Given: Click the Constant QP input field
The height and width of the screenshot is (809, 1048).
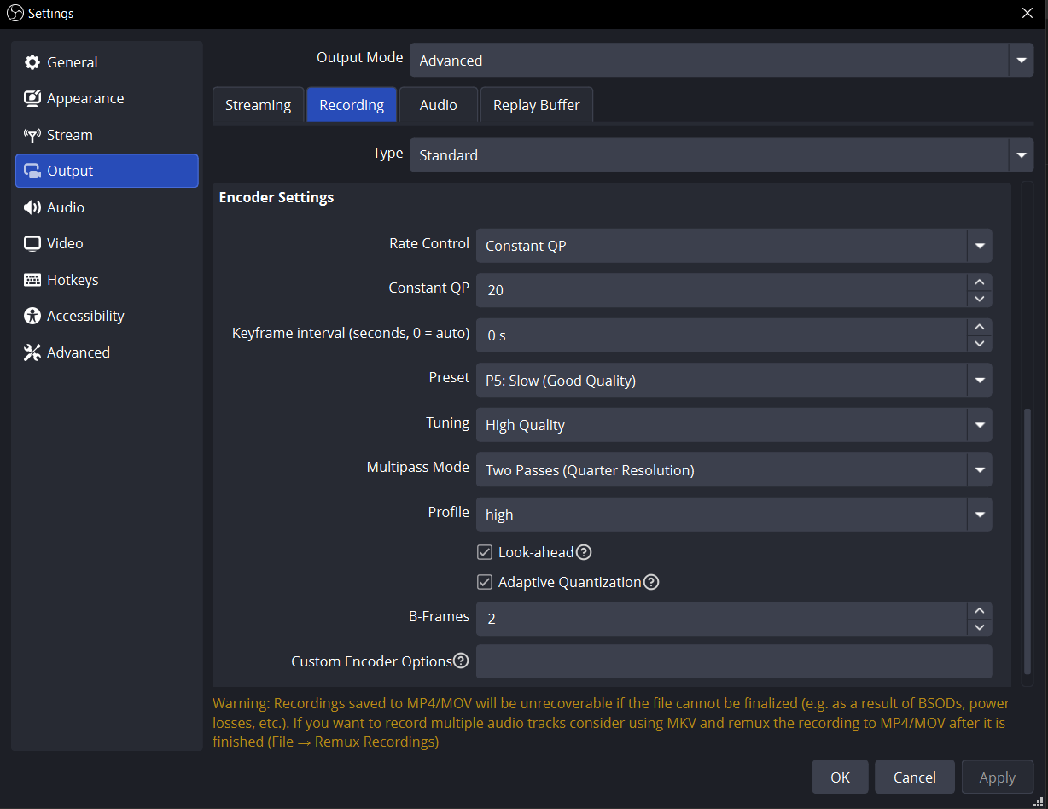Looking at the screenshot, I should pos(722,290).
